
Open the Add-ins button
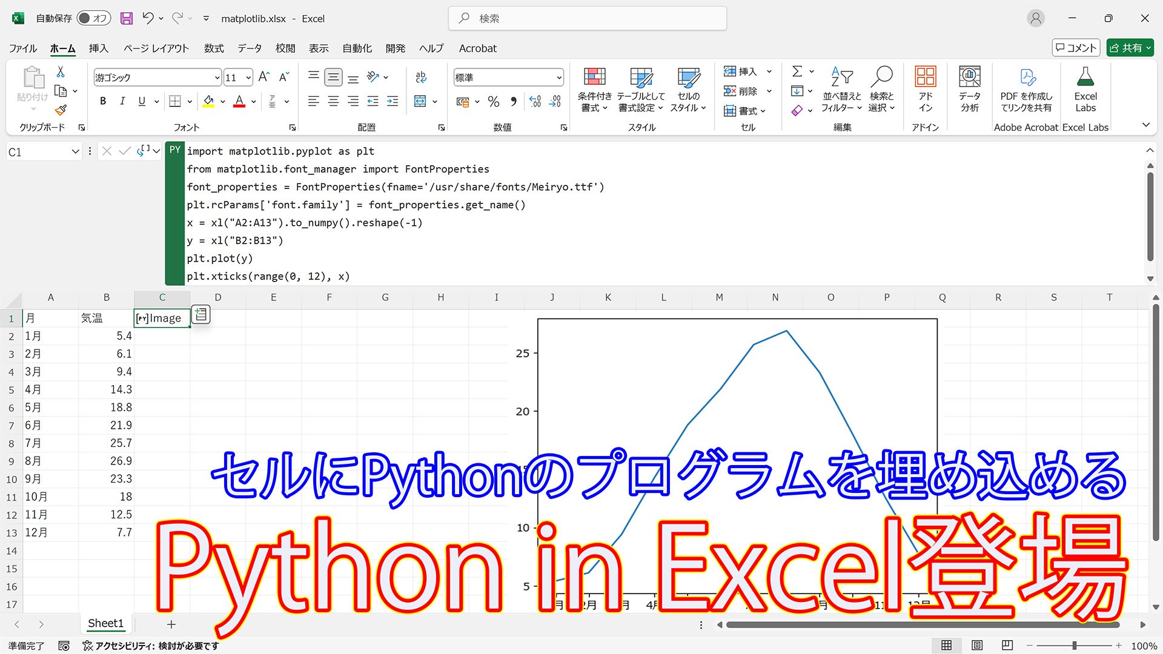[925, 90]
